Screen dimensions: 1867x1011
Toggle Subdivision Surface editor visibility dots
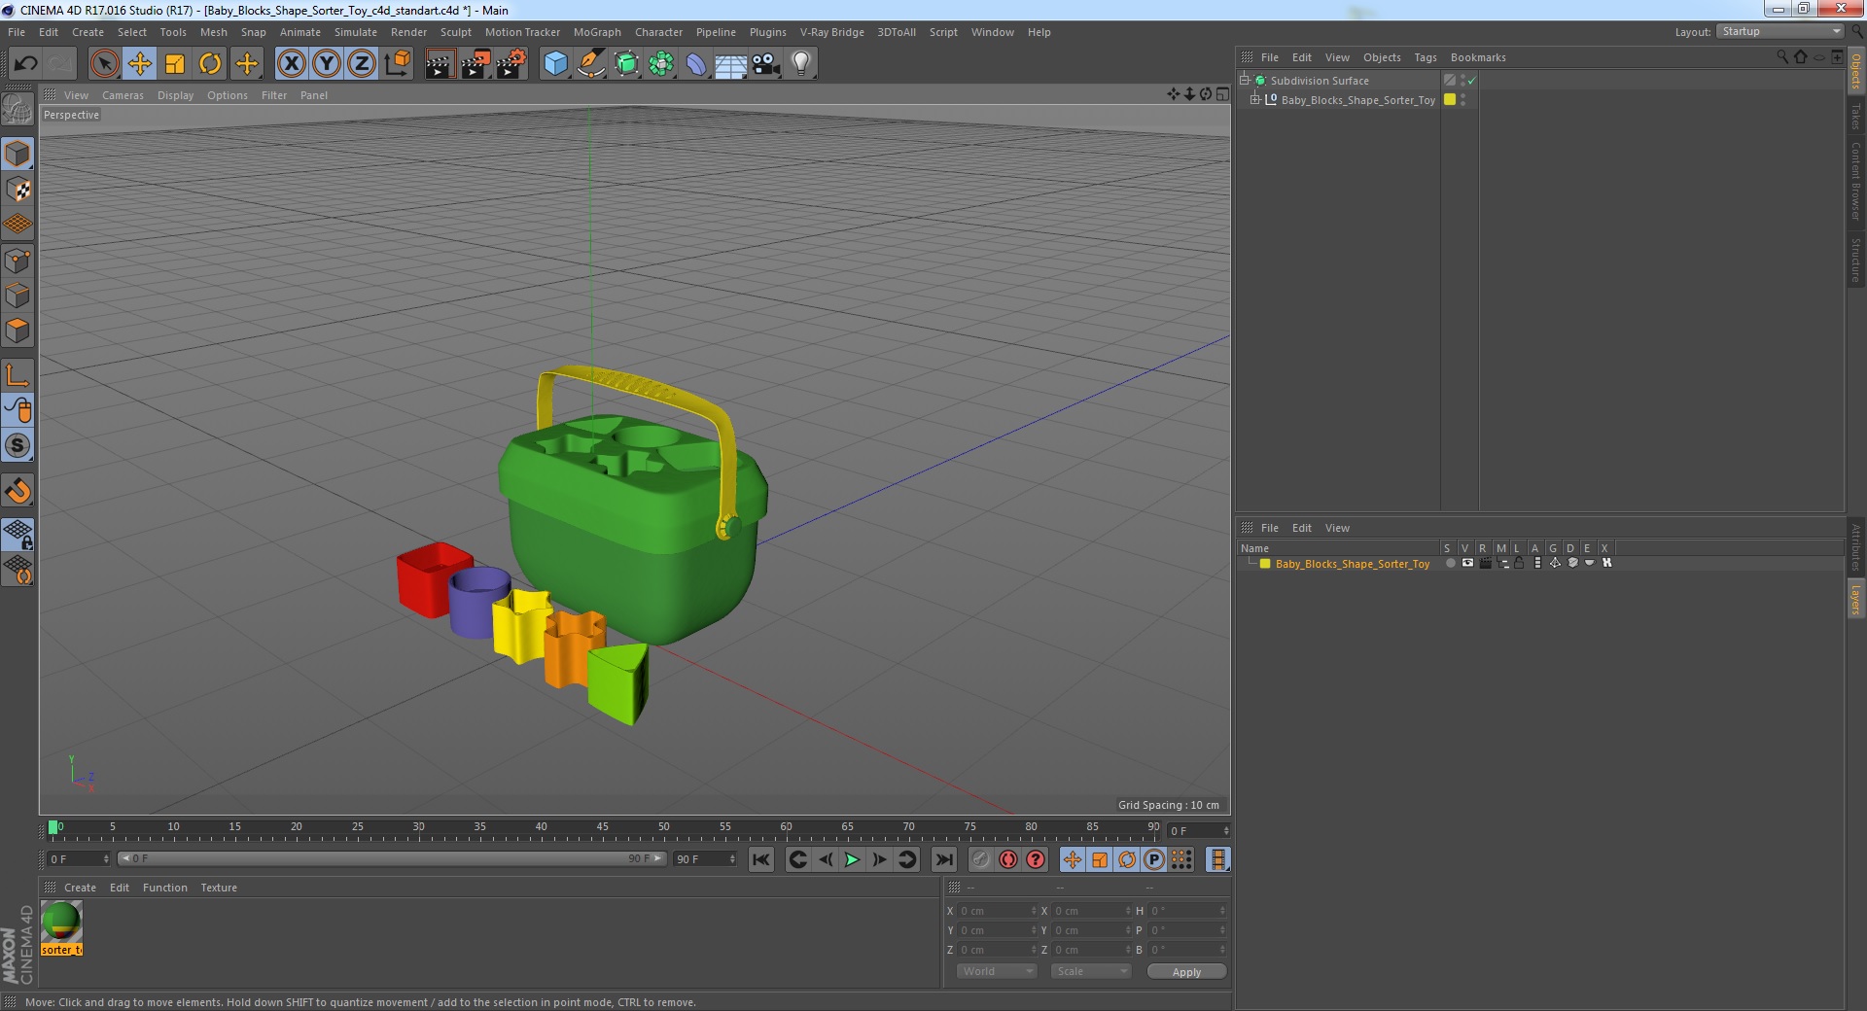[x=1462, y=81]
